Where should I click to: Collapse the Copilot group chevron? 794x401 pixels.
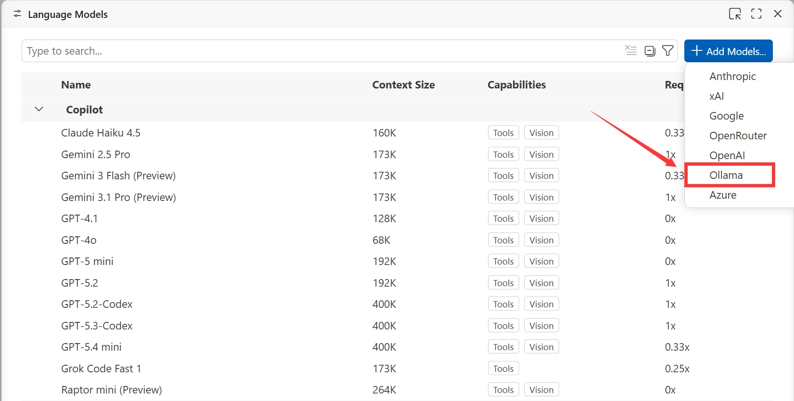39,109
